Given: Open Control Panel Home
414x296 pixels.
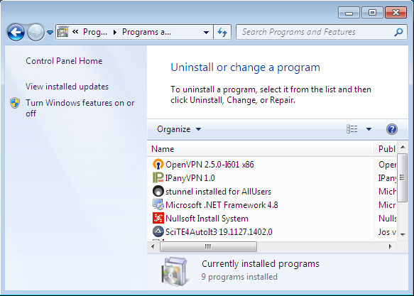Looking at the screenshot, I should tap(64, 61).
